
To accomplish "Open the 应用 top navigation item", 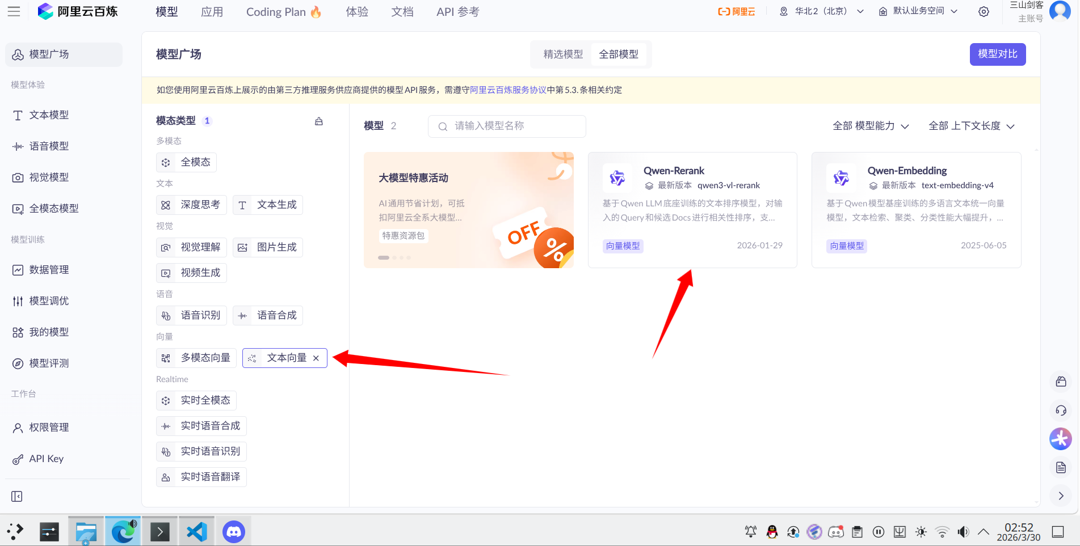I will (212, 12).
